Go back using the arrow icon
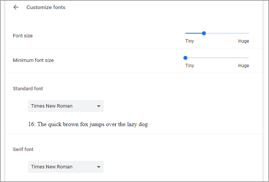The image size is (269, 182). pyautogui.click(x=16, y=7)
